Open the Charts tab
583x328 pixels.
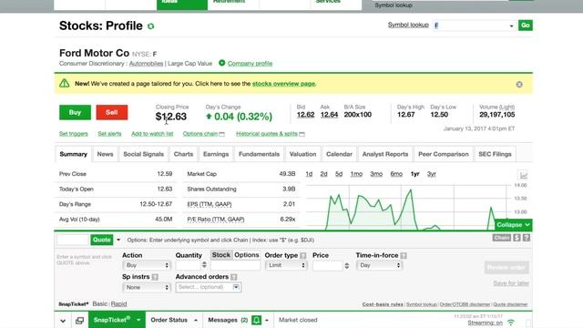coord(183,154)
